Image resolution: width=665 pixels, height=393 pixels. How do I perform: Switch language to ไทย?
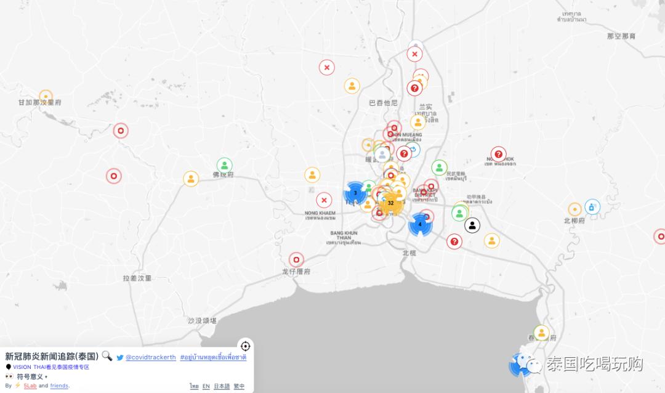pyautogui.click(x=194, y=386)
